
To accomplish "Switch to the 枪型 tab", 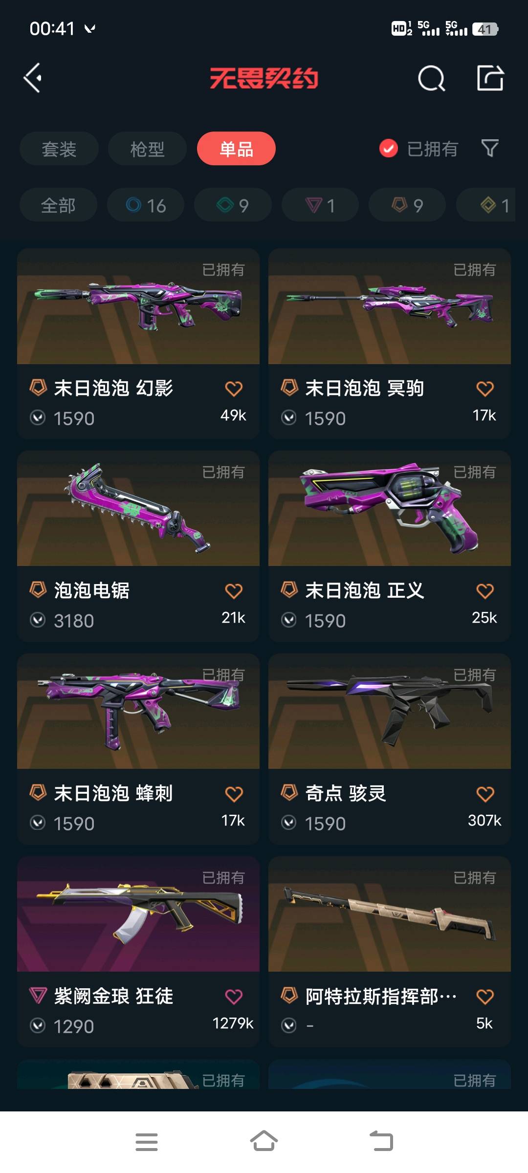I will (147, 149).
